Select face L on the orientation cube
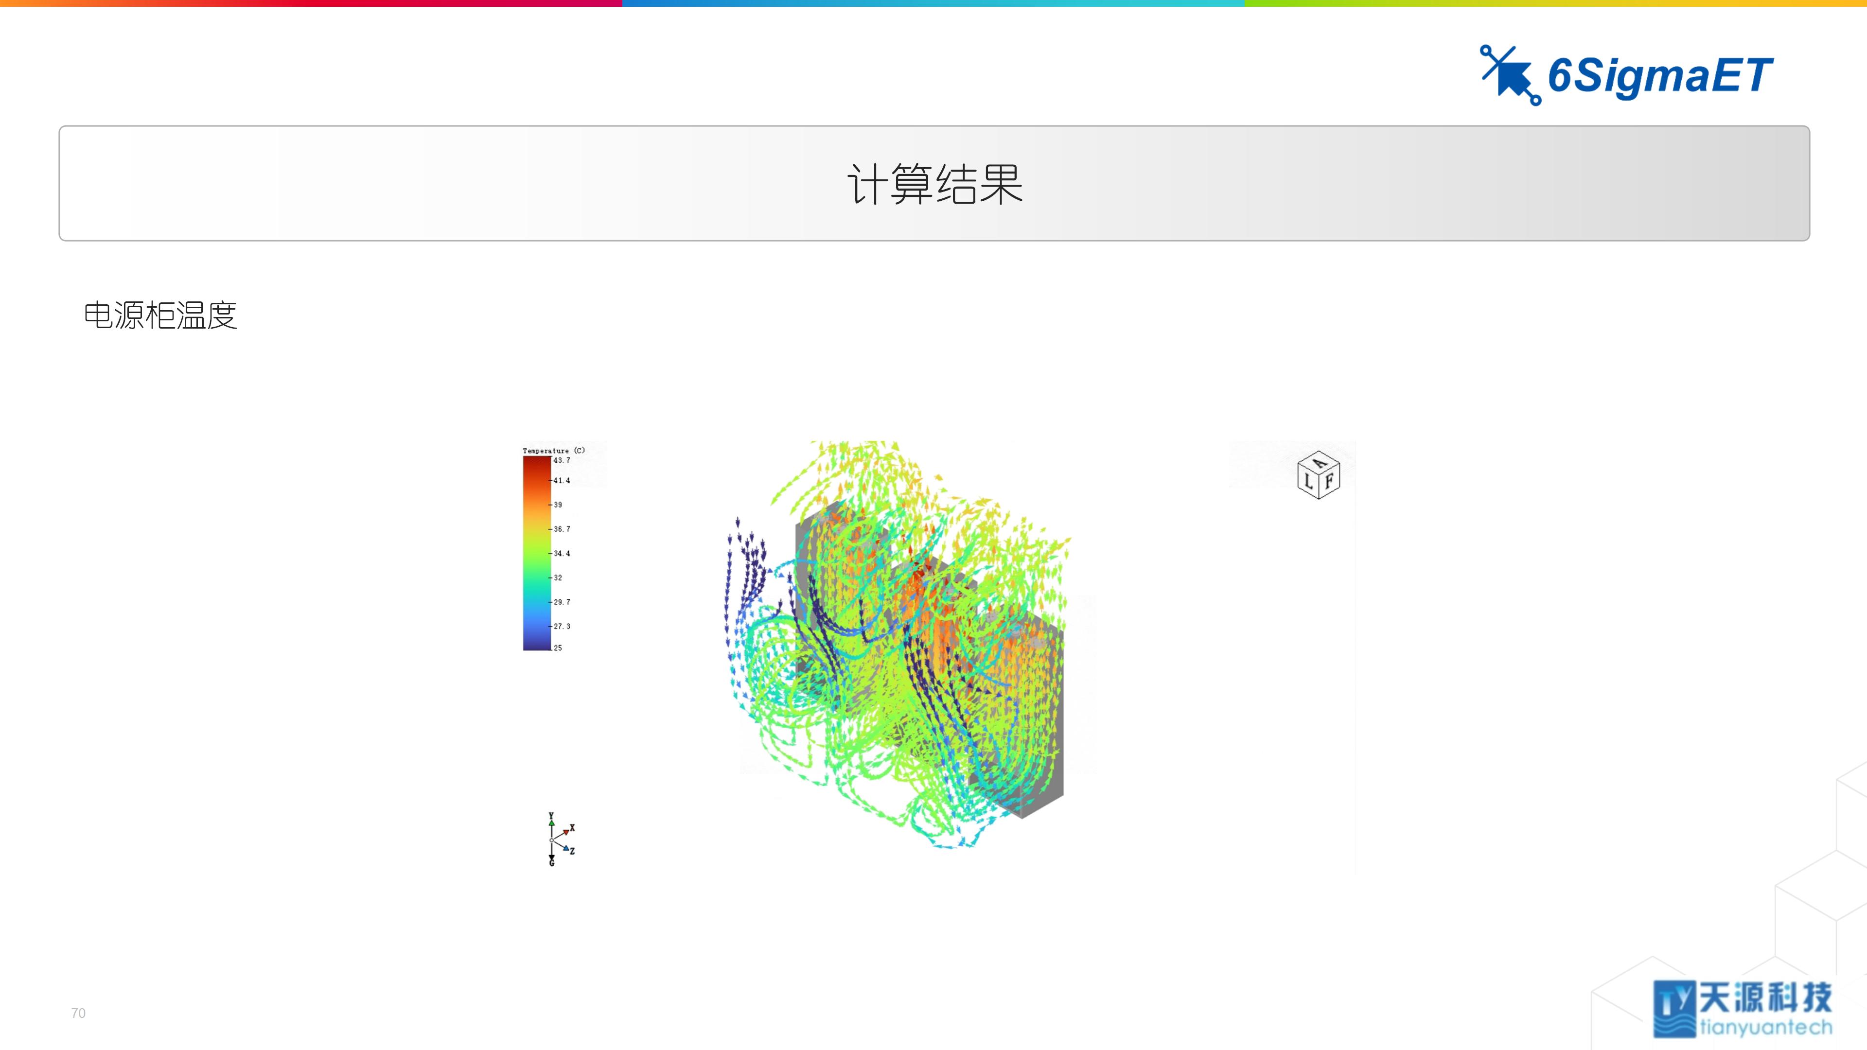 point(1309,482)
